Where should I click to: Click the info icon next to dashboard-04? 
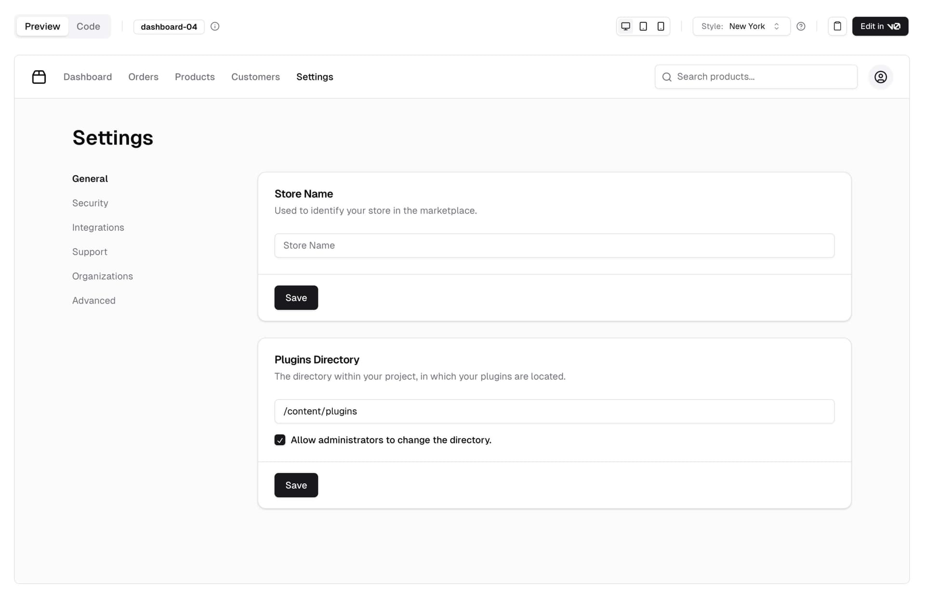click(x=214, y=26)
